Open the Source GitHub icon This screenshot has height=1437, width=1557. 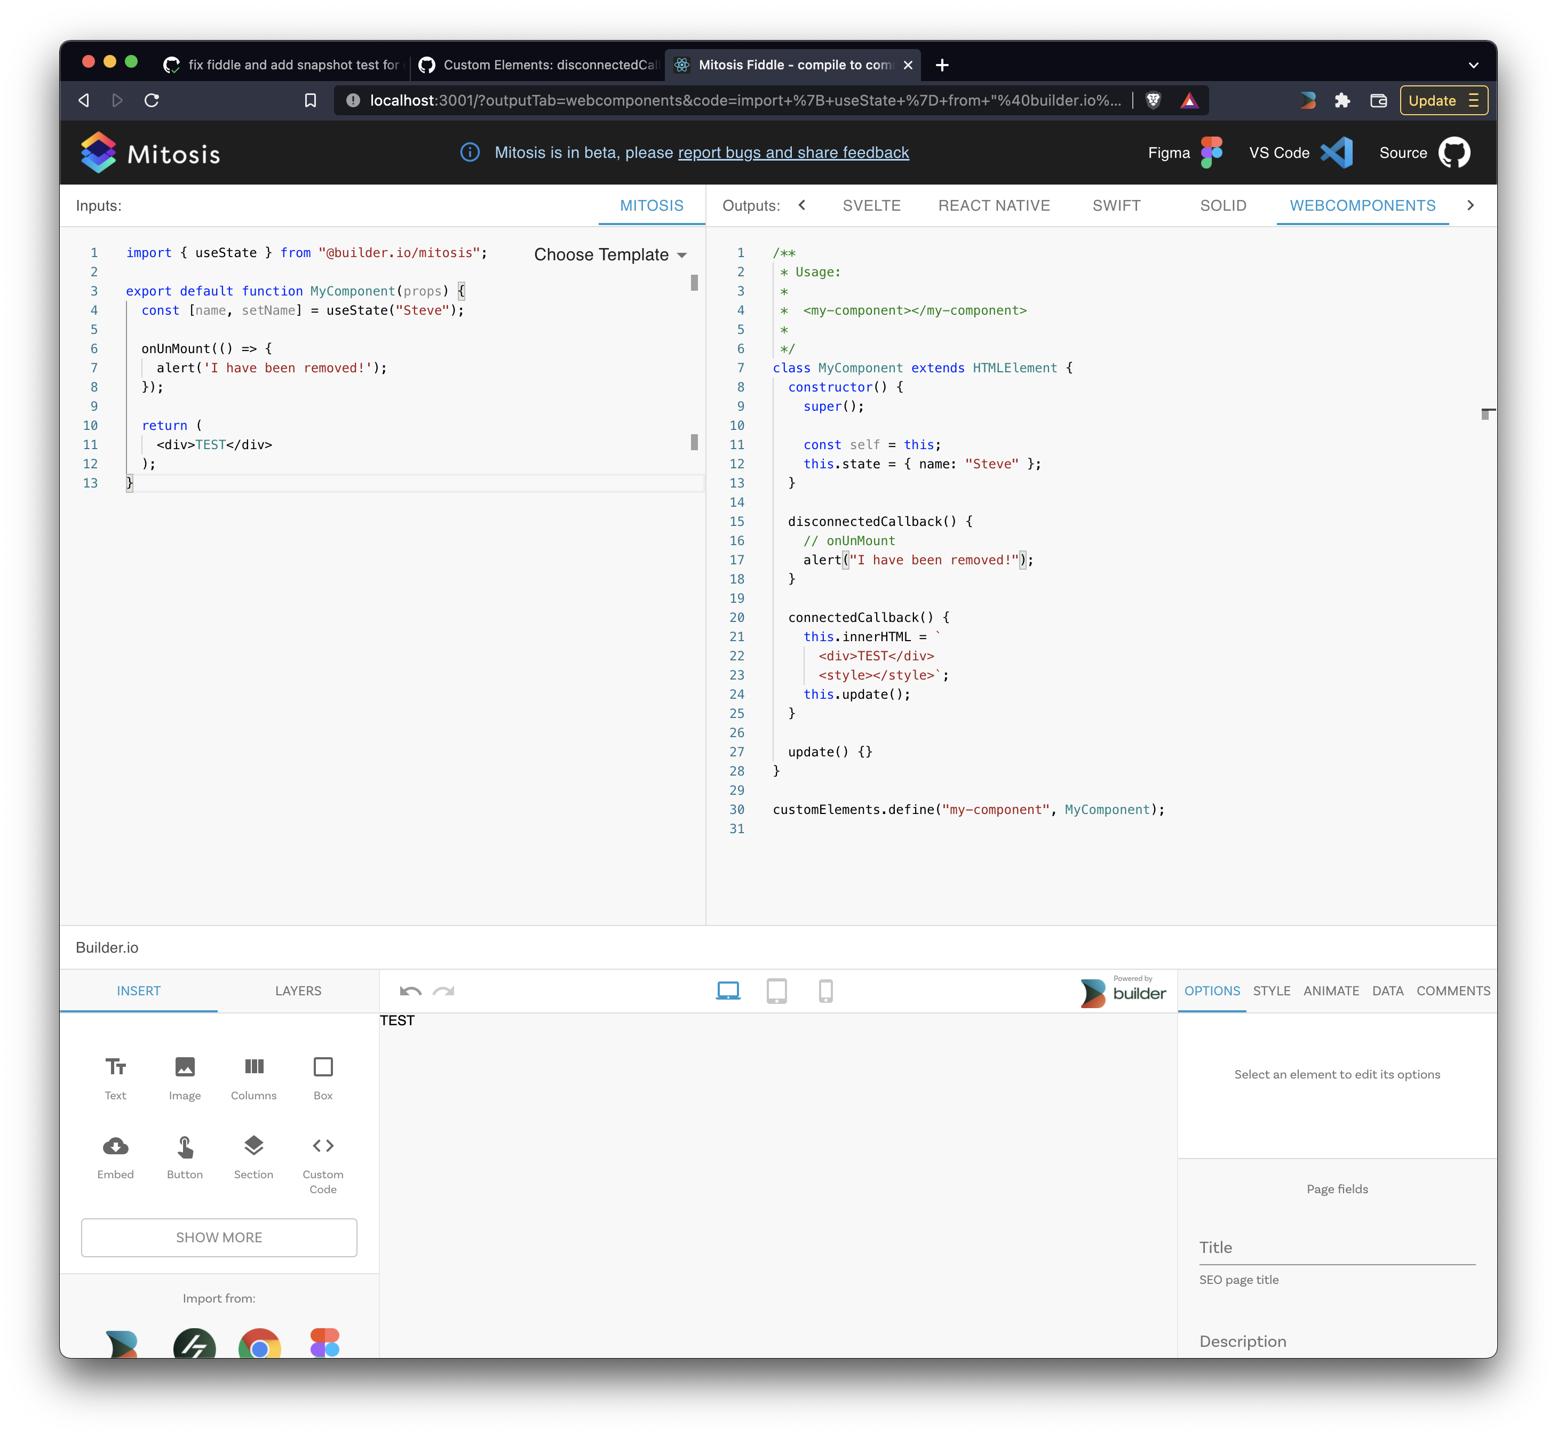click(x=1455, y=153)
